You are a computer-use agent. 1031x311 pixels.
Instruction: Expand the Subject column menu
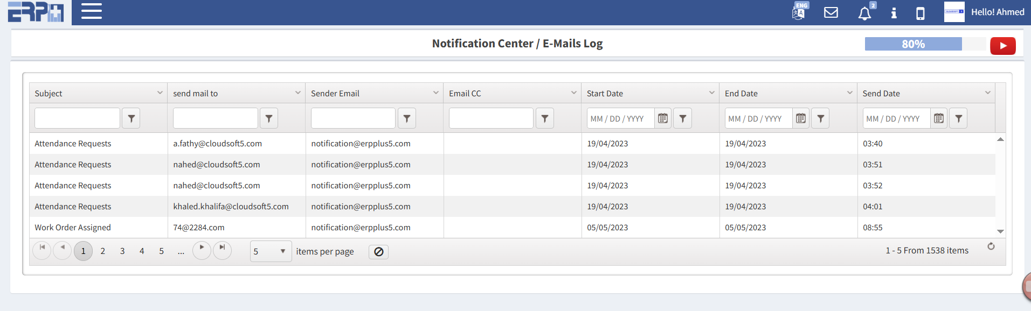point(160,93)
